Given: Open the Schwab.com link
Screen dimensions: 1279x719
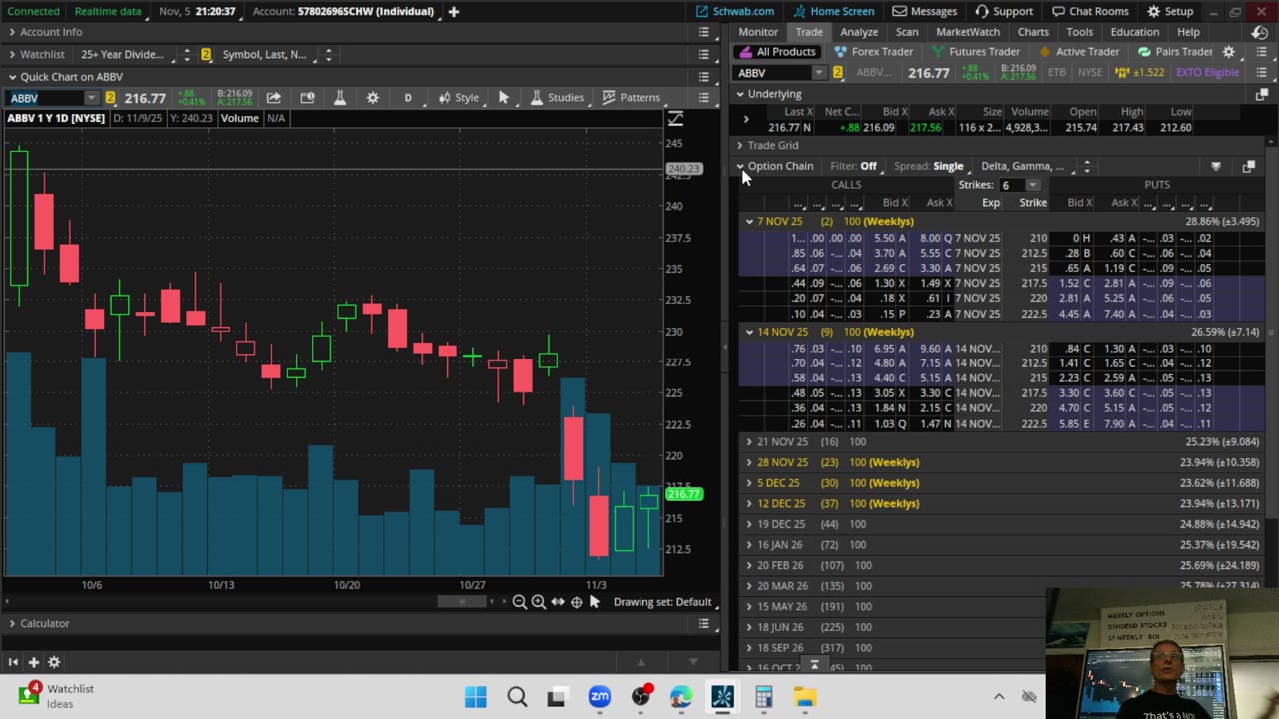Looking at the screenshot, I should (735, 12).
